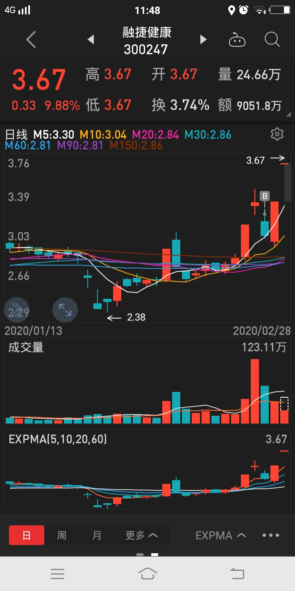Tap the 量 24.66万 volume value
The height and width of the screenshot is (591, 295).
click(x=250, y=75)
